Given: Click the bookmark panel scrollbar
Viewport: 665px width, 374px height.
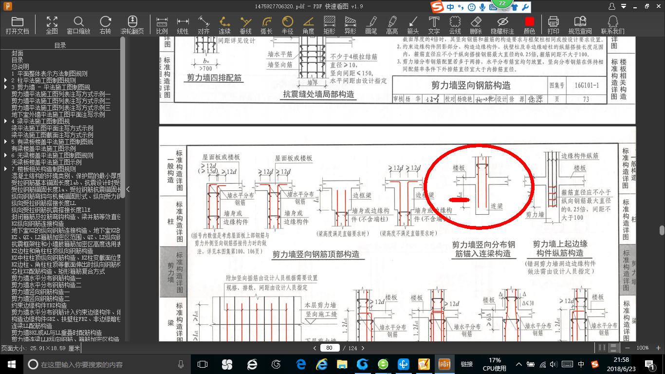Looking at the screenshot, I should (x=123, y=117).
